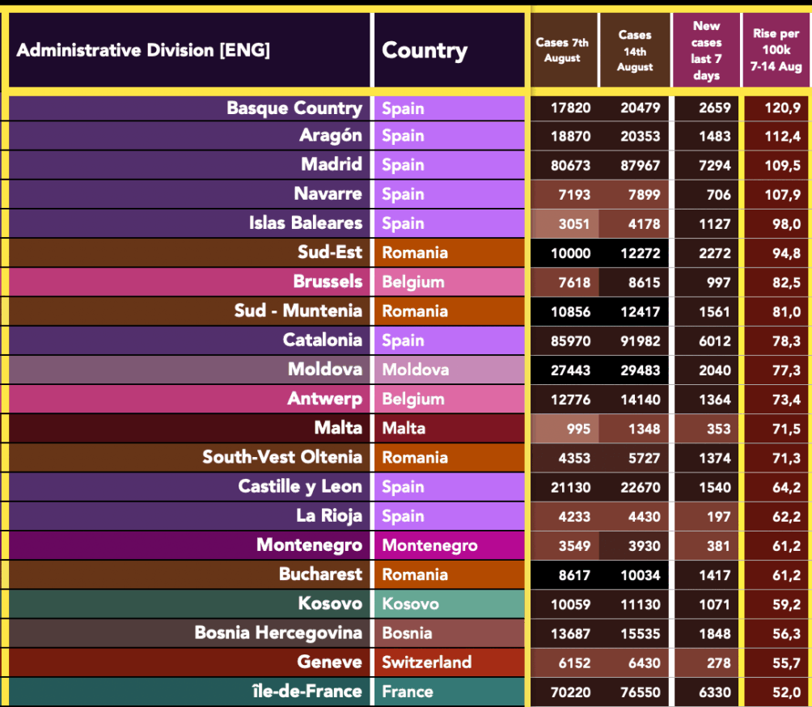Screen dimensions: 812x707
Task: Select the Brussels division cell
Action: coord(328,282)
